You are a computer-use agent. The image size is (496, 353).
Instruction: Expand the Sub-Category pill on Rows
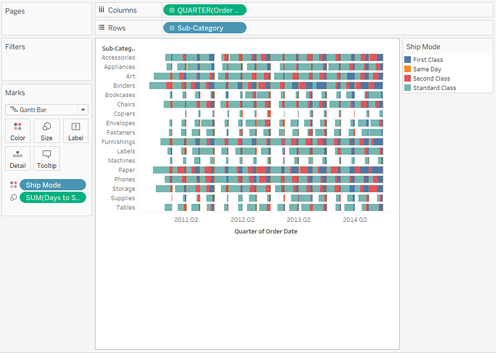click(172, 28)
